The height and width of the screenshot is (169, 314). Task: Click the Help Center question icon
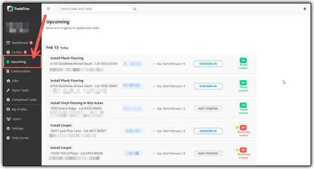[x=8, y=138]
